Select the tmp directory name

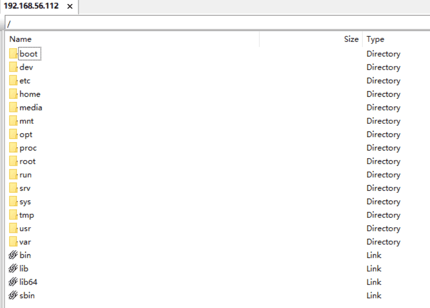tap(27, 215)
